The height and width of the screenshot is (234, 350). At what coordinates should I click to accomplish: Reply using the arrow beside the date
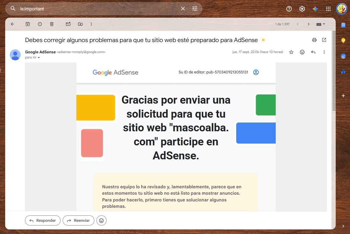tap(313, 52)
